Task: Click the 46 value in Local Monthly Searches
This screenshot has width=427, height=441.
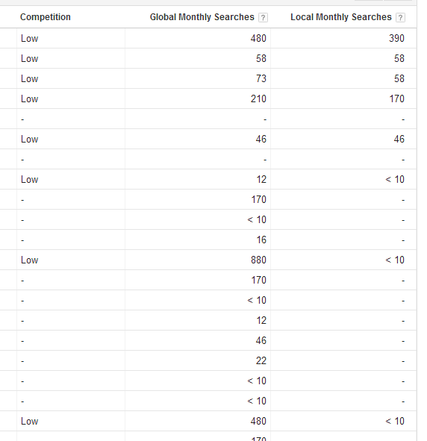Action: tap(399, 139)
